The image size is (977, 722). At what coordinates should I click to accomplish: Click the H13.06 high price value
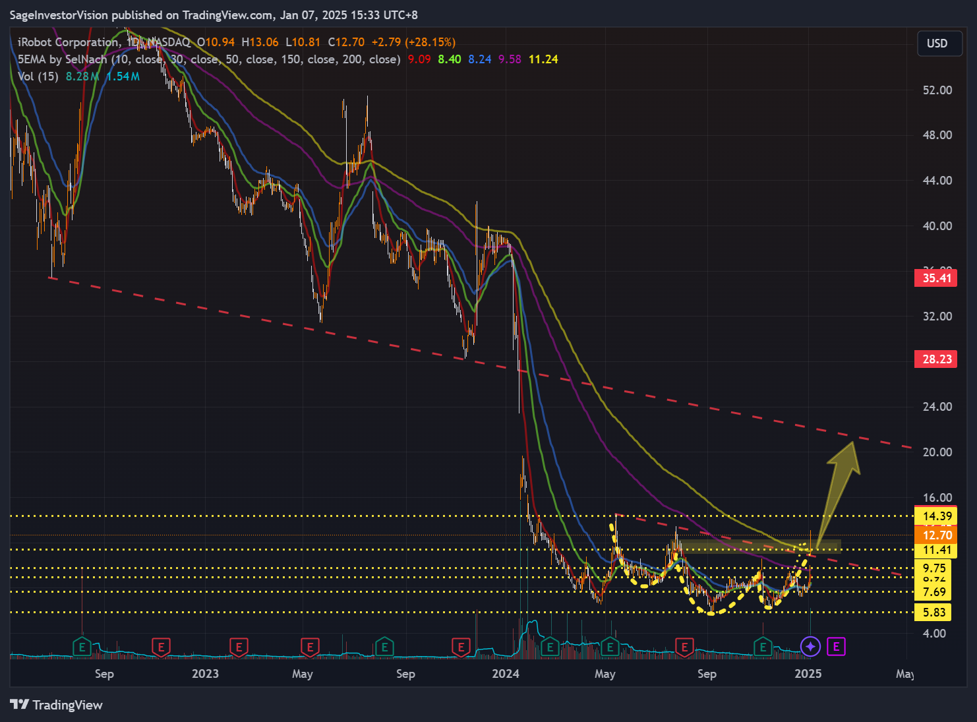(x=260, y=42)
